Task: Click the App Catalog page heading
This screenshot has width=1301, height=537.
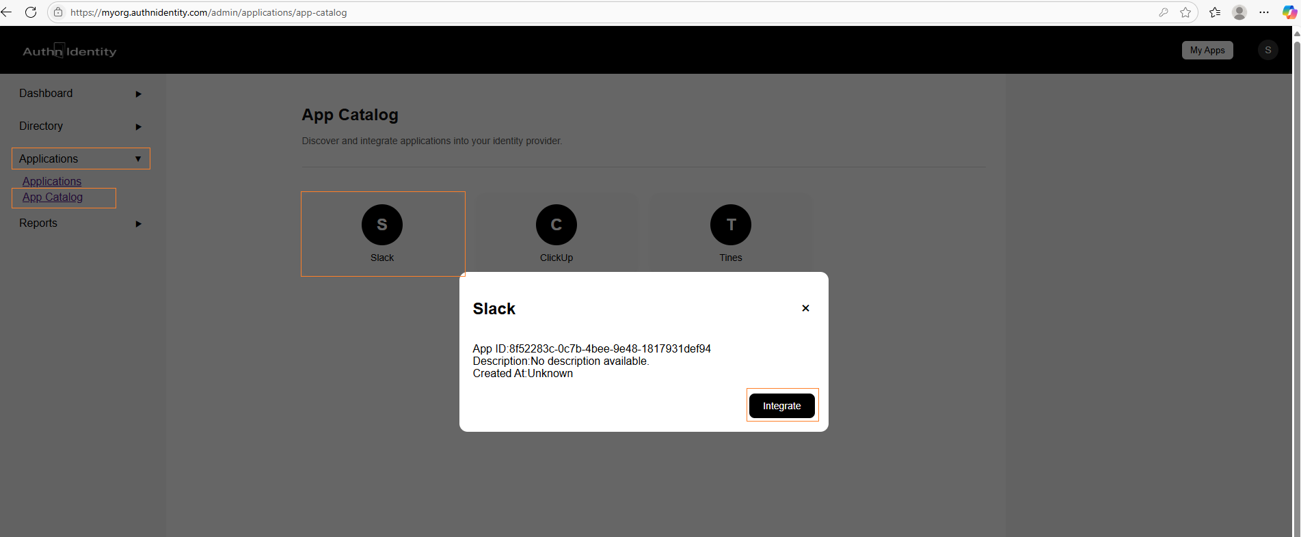Action: [350, 115]
